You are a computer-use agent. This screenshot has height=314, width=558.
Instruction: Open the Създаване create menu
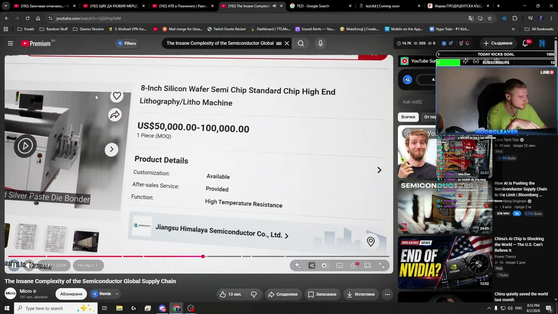click(x=498, y=43)
